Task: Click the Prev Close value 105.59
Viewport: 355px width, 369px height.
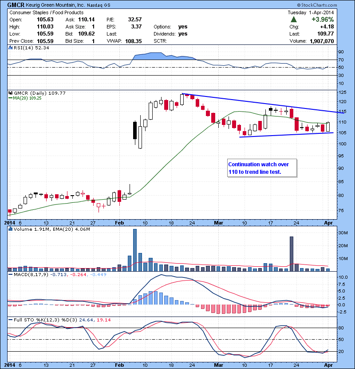Action: 45,41
